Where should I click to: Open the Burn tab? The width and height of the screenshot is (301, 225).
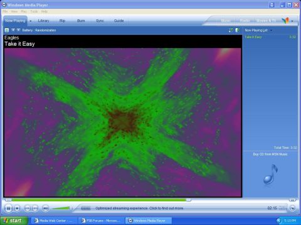pyautogui.click(x=81, y=21)
